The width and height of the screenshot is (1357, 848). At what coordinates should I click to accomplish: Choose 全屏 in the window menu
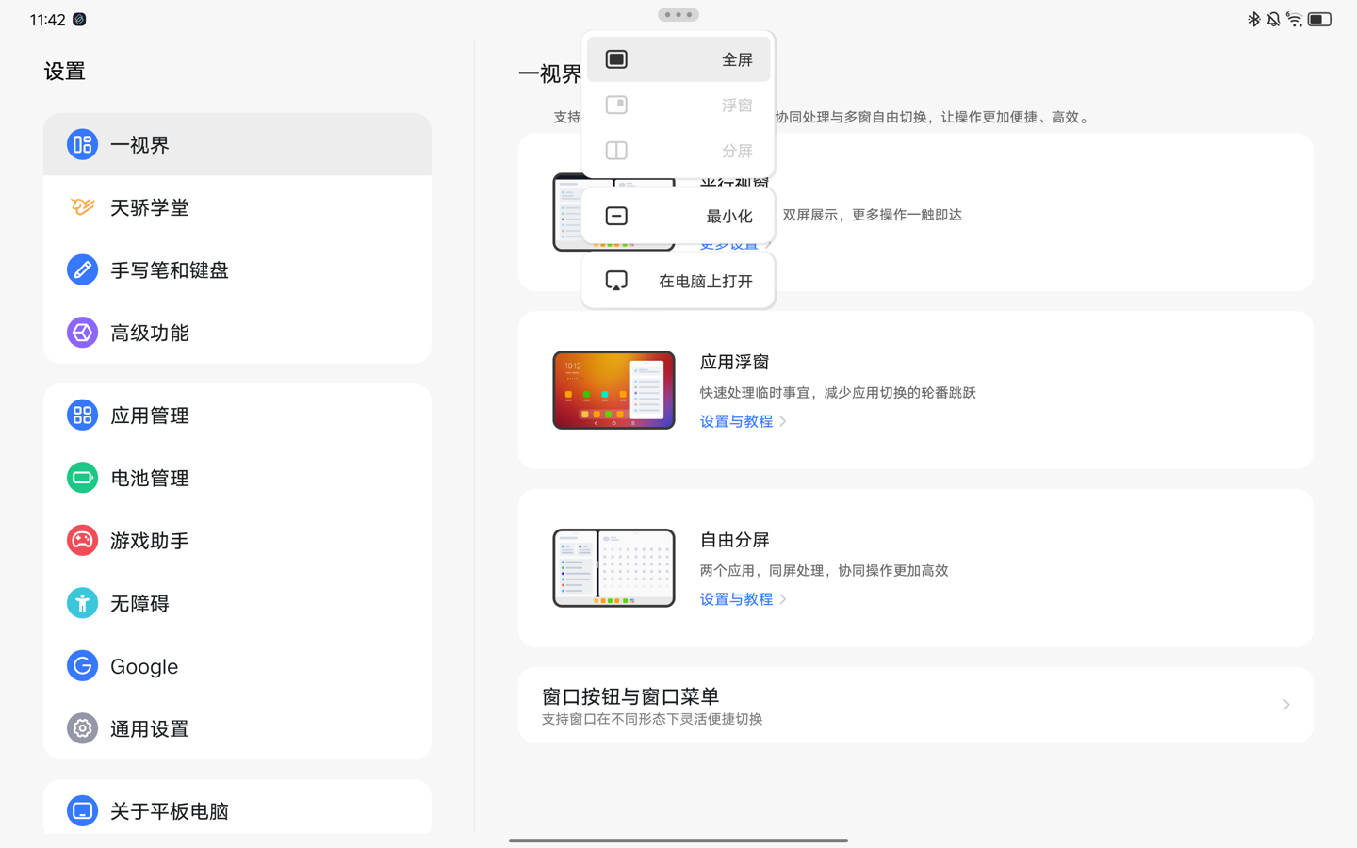tap(678, 59)
